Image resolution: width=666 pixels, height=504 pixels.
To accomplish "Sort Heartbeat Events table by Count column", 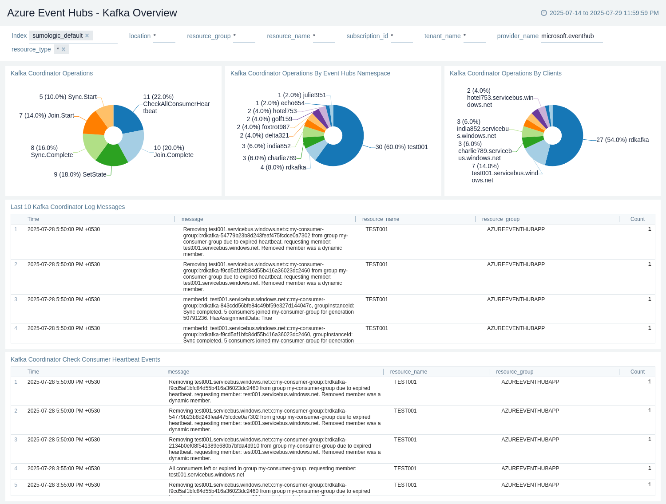I will (x=638, y=372).
